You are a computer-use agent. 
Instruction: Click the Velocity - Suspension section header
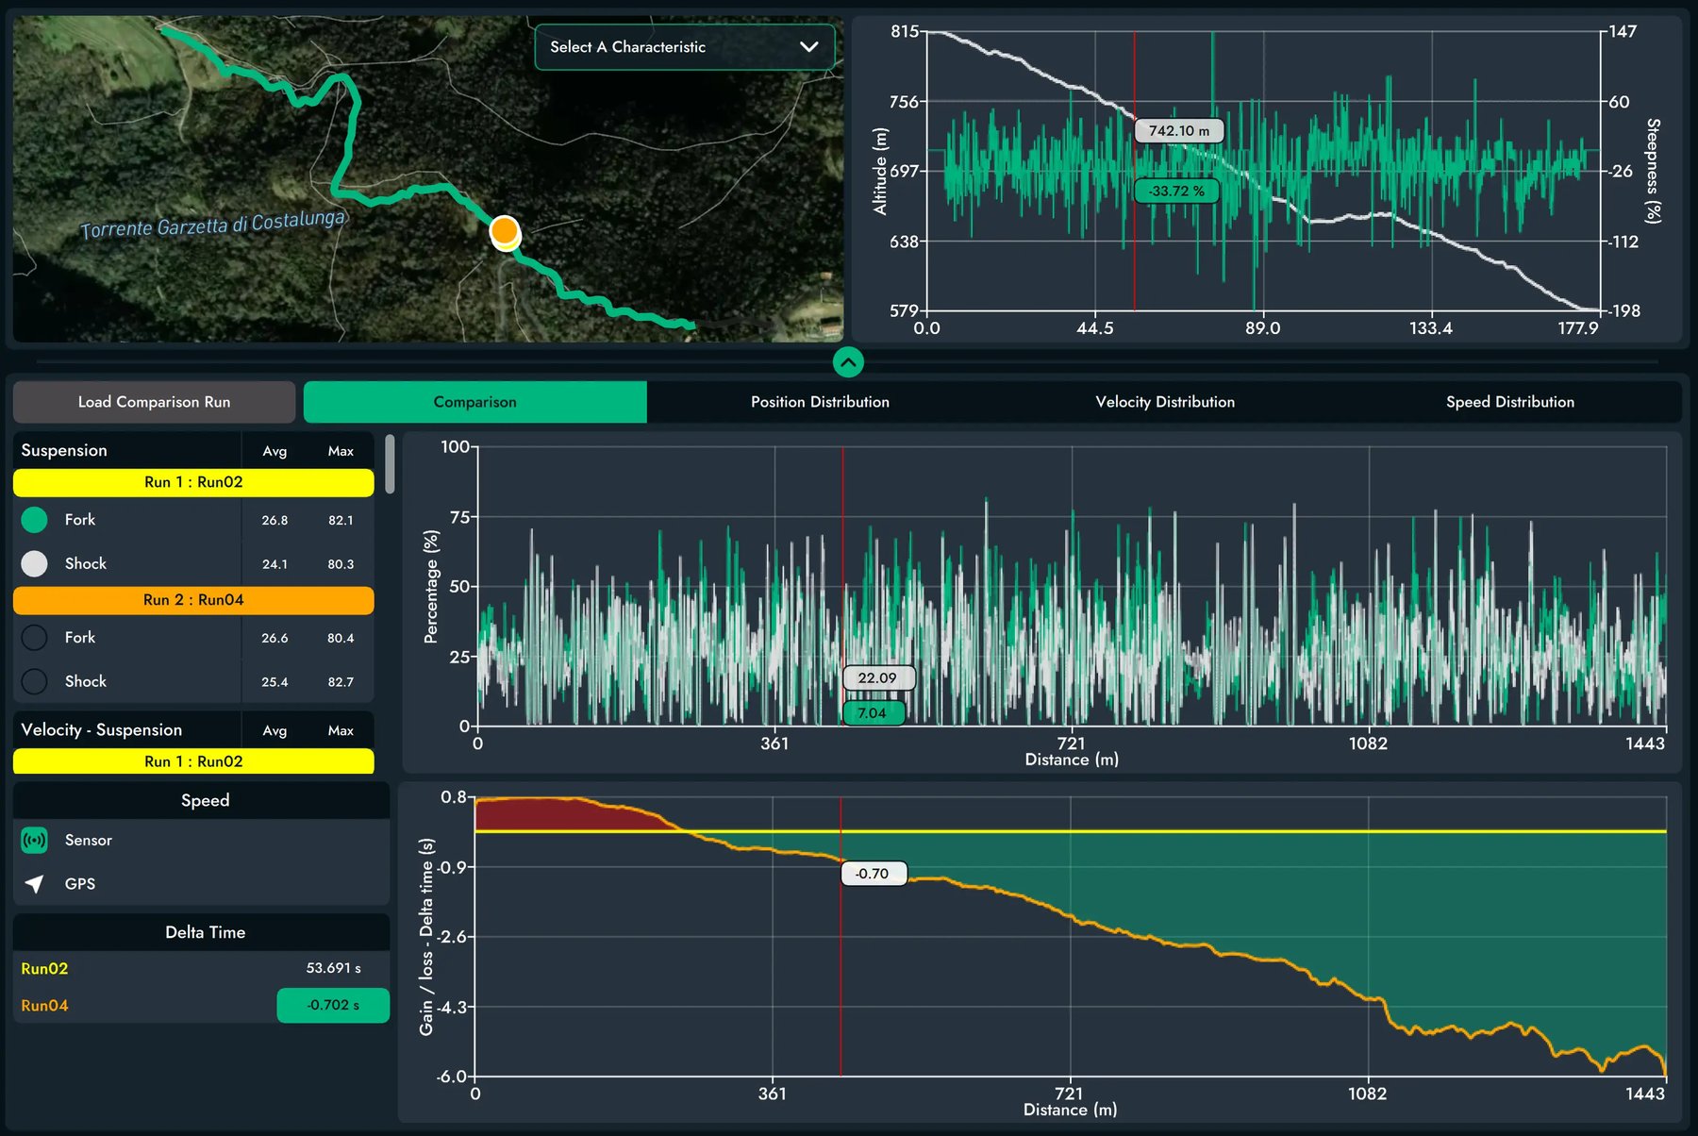point(101,730)
